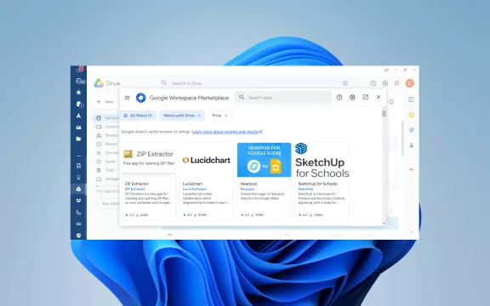Open the SketchUp for Schools card

(322, 181)
